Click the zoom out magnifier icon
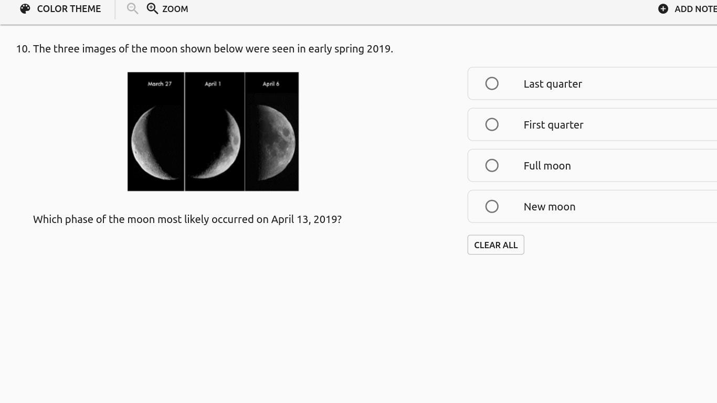Image resolution: width=717 pixels, height=403 pixels. [x=132, y=9]
